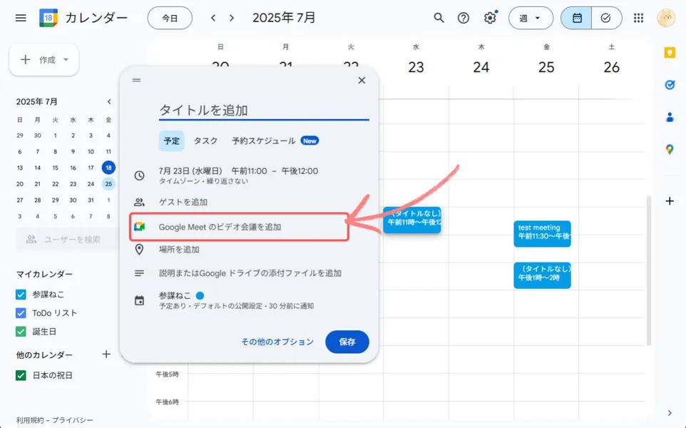Open the test meeting event
686x428 pixels.
tap(542, 234)
